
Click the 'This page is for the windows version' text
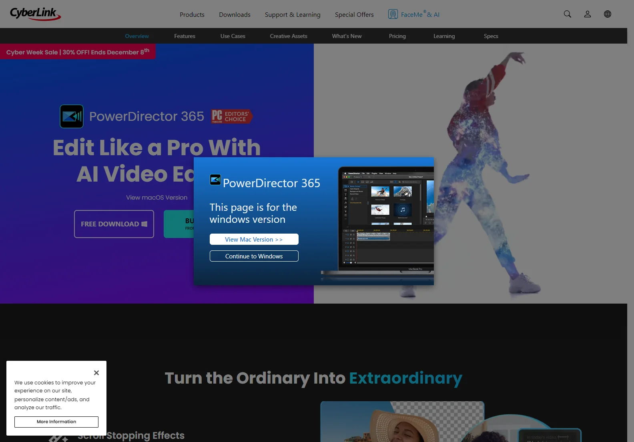click(x=253, y=213)
